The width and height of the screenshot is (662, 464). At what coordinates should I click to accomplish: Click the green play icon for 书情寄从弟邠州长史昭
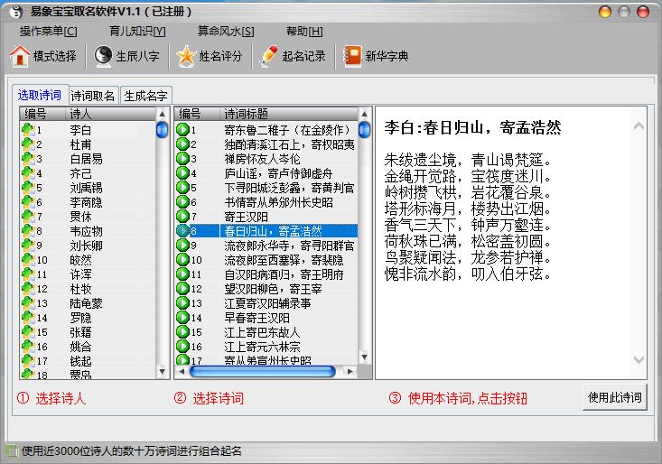coord(182,201)
